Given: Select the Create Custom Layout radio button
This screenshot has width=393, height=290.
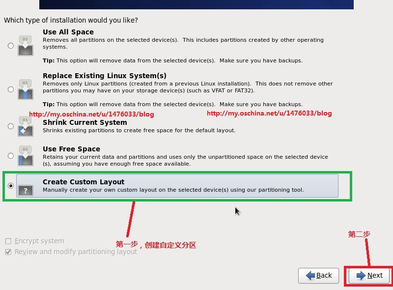Looking at the screenshot, I should pos(10,186).
